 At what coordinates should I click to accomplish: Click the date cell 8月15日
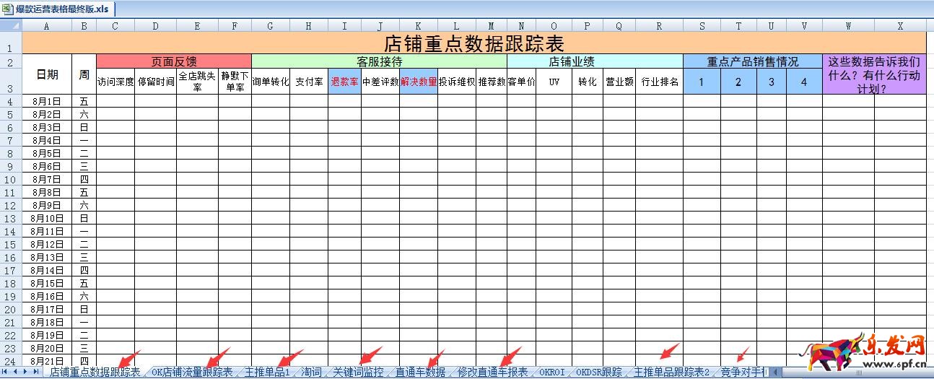(47, 283)
